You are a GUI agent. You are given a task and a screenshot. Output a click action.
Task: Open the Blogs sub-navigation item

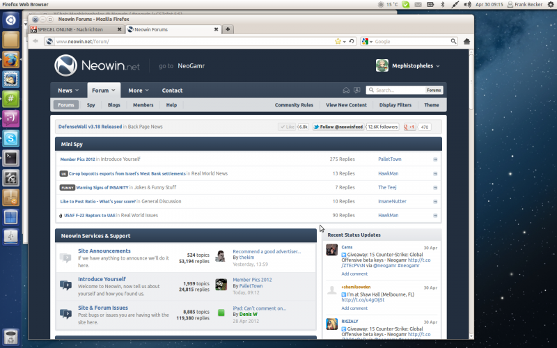coord(114,105)
